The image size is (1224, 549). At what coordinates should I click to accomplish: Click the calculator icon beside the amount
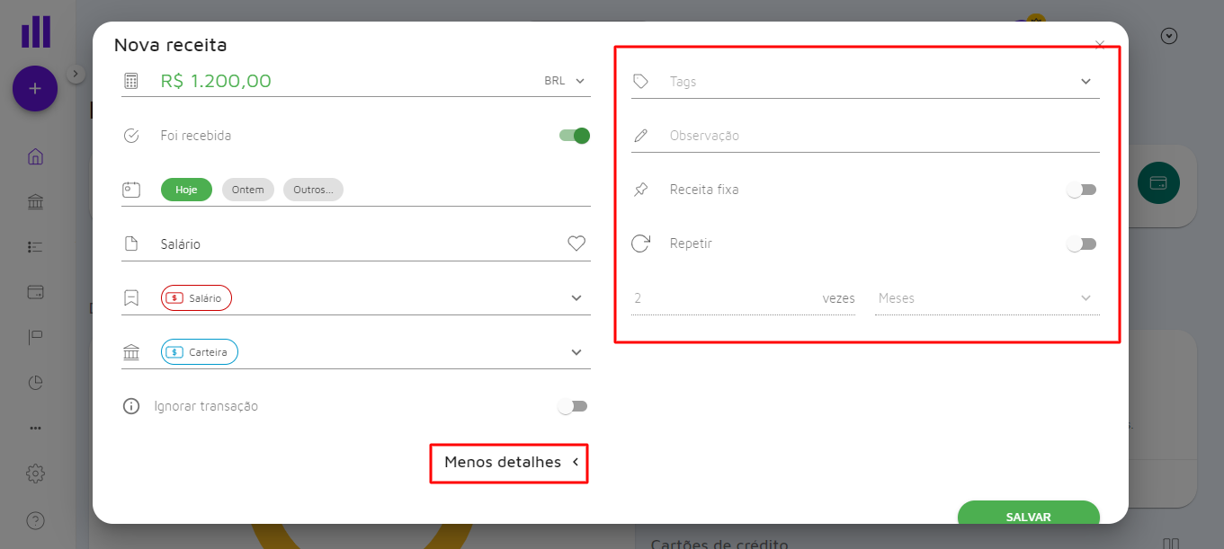coord(131,81)
